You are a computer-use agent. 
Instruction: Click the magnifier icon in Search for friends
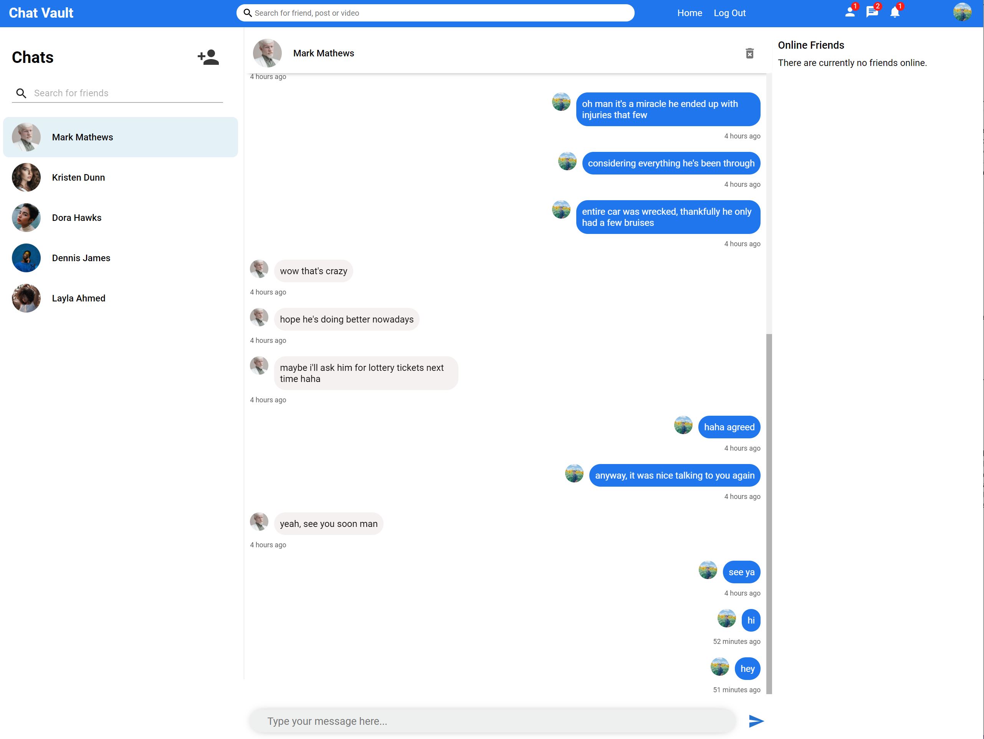click(x=21, y=93)
